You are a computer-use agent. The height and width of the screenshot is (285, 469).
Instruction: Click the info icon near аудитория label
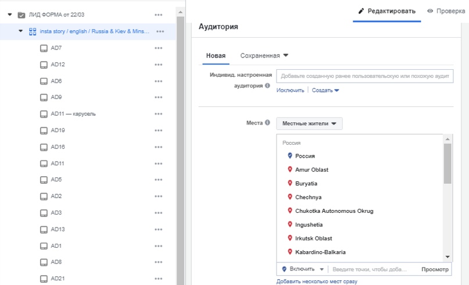267,85
